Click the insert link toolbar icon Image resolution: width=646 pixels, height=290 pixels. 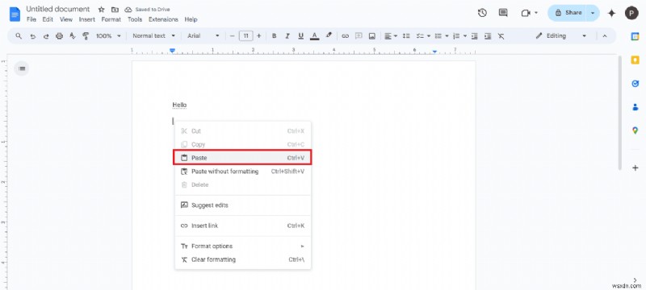346,36
